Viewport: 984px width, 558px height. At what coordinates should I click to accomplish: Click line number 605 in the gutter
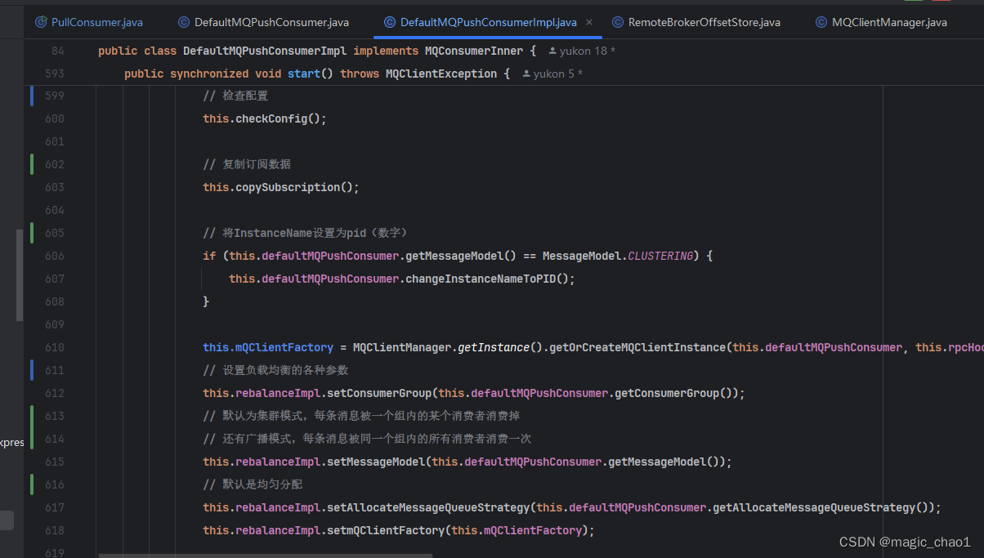click(x=54, y=232)
